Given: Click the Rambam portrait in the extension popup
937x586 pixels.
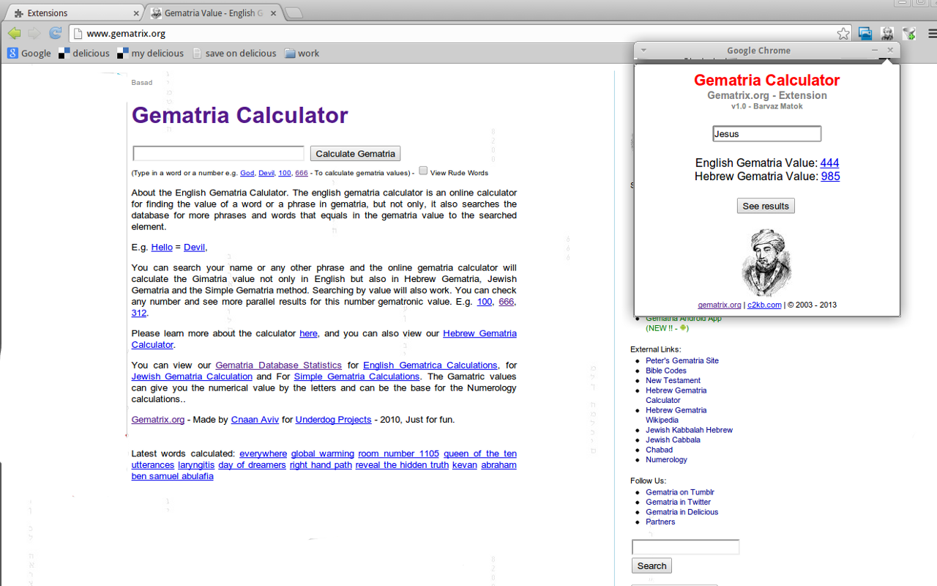Looking at the screenshot, I should [x=766, y=262].
